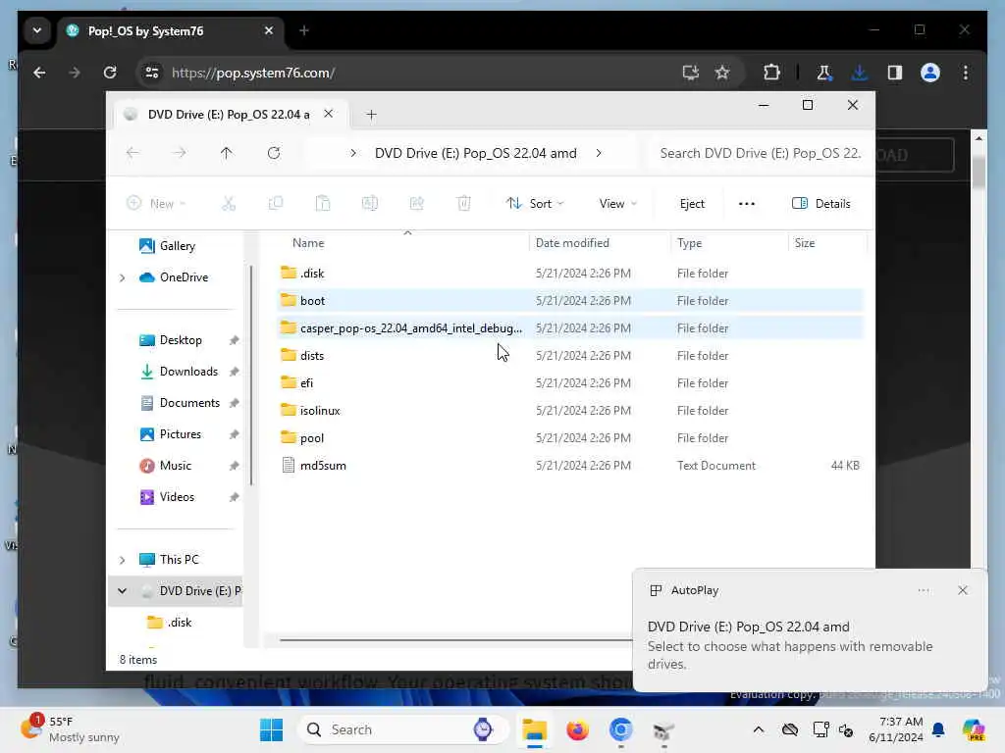
Task: Open File Explorer from the taskbar
Action: [534, 729]
